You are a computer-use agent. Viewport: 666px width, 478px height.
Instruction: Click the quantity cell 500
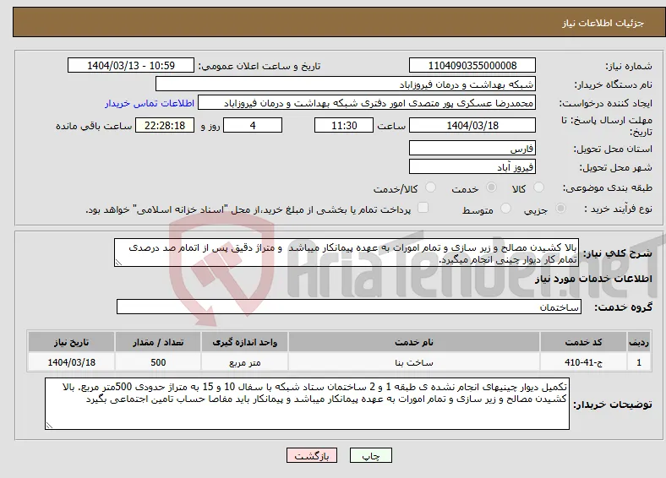158,362
